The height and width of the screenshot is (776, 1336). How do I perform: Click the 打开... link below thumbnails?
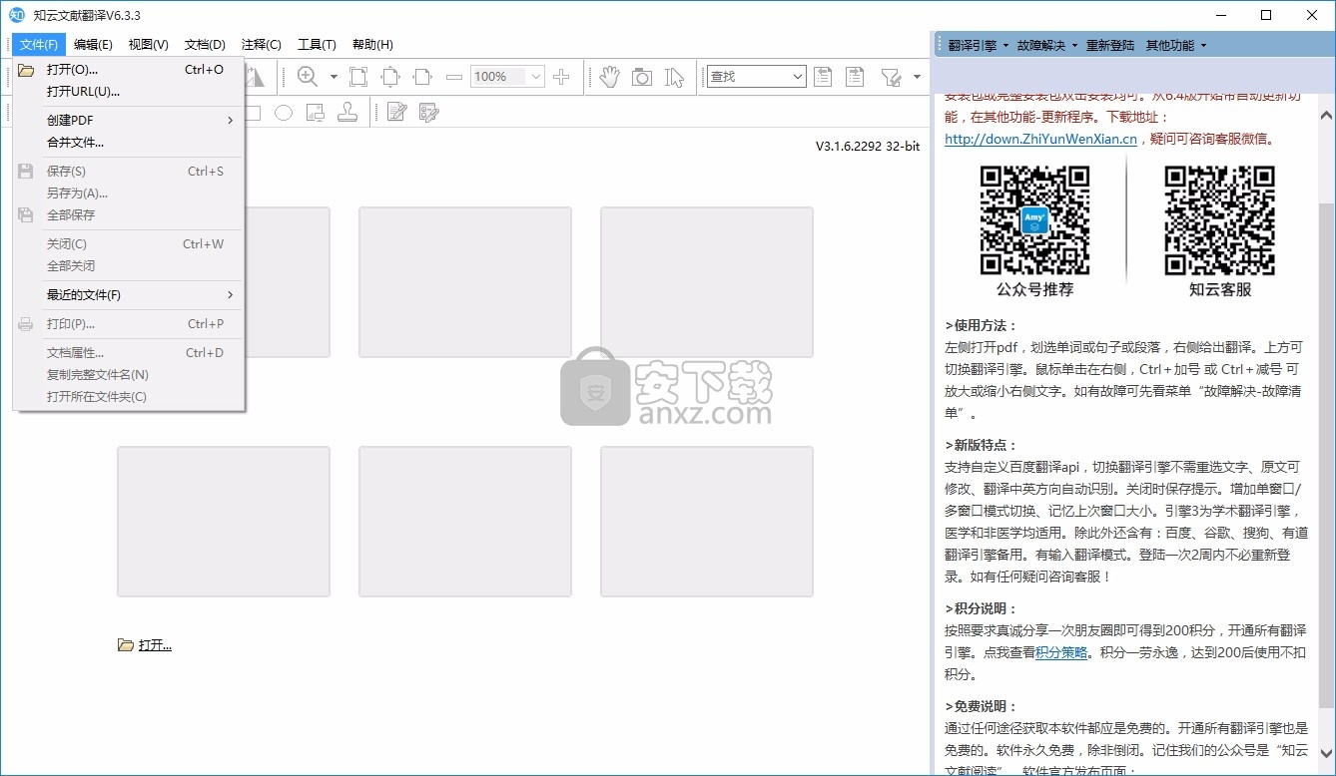(x=145, y=645)
